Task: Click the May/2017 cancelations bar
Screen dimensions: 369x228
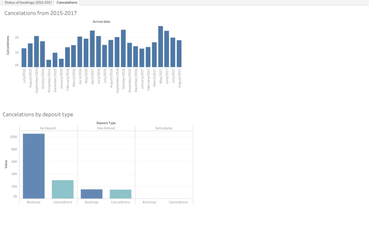Action: [x=160, y=47]
